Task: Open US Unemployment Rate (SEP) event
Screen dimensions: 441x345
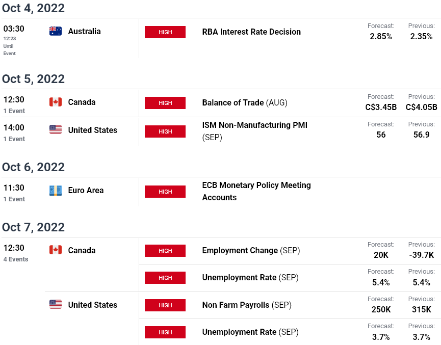Action: pyautogui.click(x=250, y=332)
